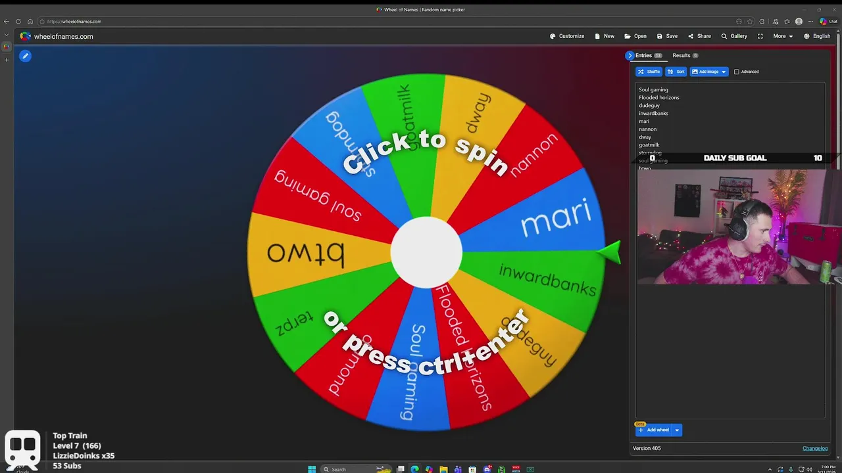This screenshot has height=473, width=842.
Task: Click the blue pencil edit icon
Action: tap(25, 56)
